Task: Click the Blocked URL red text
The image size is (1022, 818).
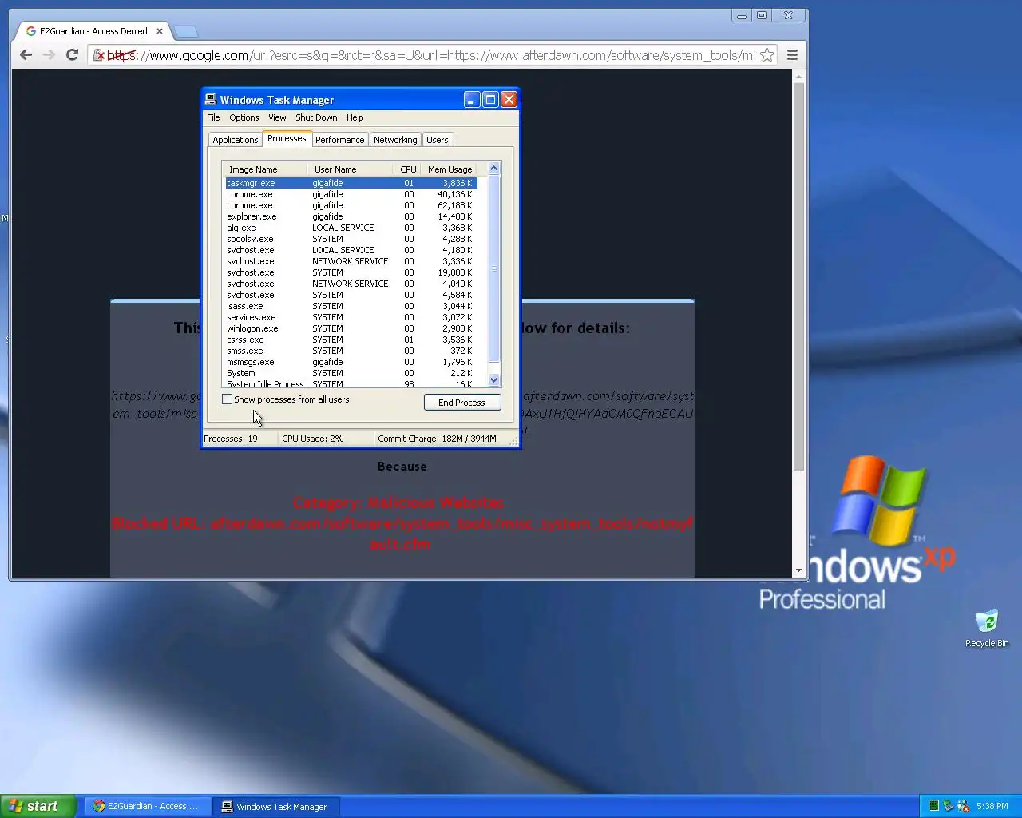Action: (x=402, y=534)
